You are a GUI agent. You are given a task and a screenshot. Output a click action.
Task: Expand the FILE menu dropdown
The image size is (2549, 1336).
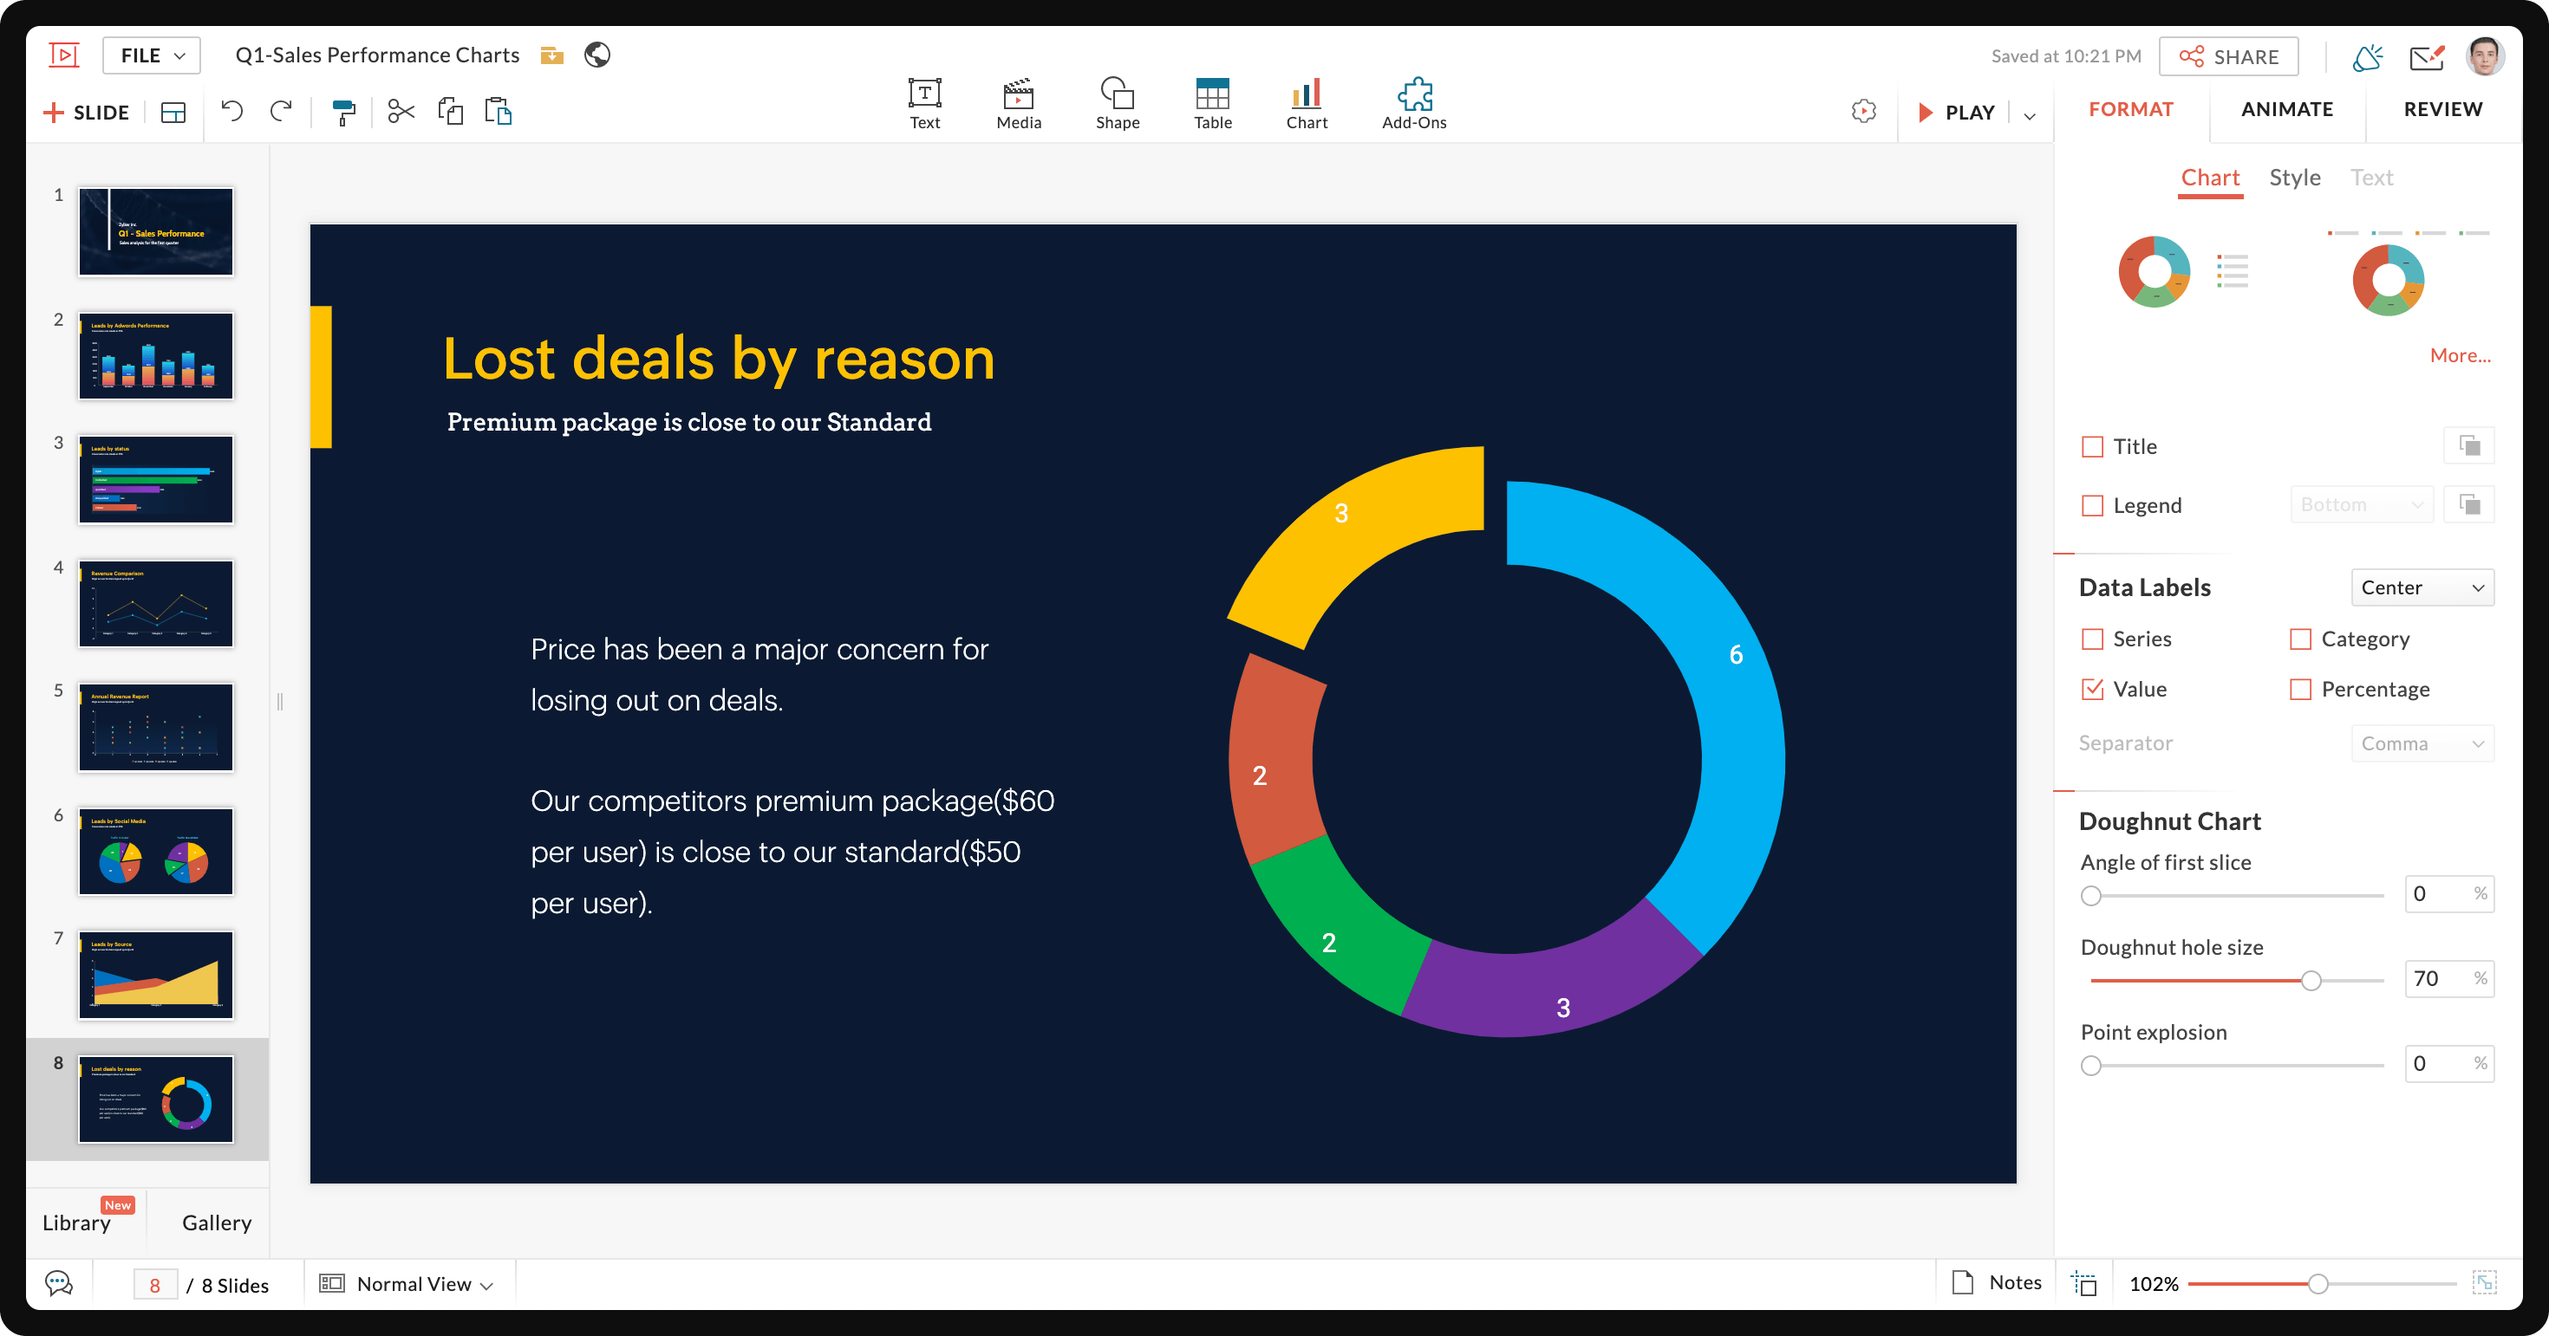click(152, 55)
